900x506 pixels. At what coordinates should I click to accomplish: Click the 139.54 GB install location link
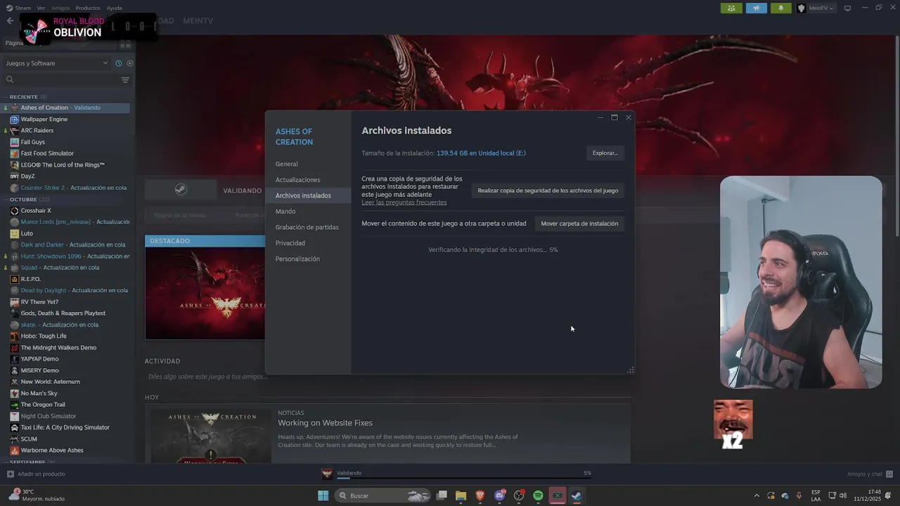481,153
